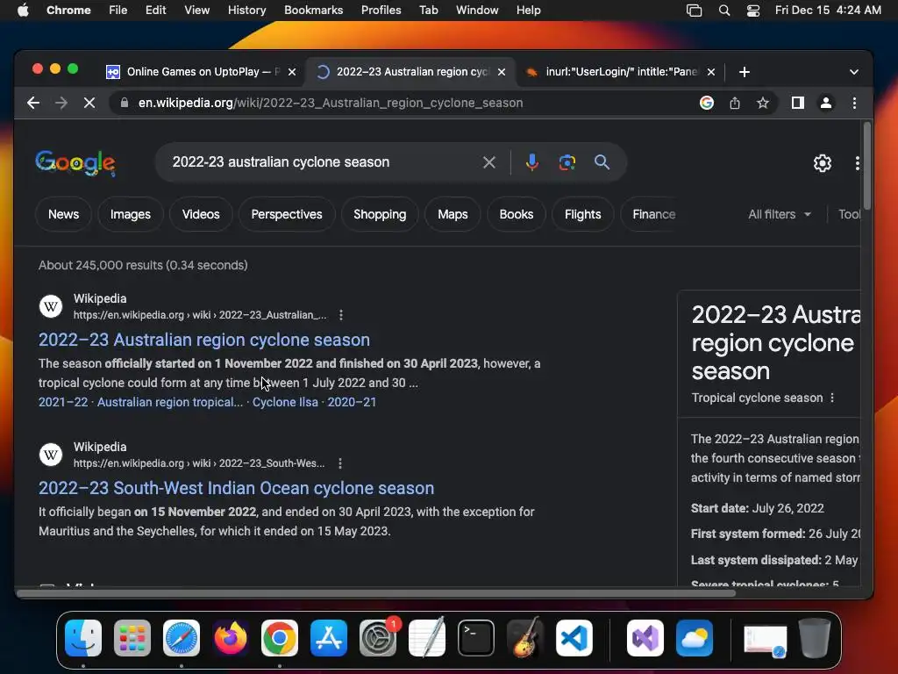This screenshot has width=898, height=674.
Task: Open Spotlight search in menu bar
Action: (x=723, y=11)
